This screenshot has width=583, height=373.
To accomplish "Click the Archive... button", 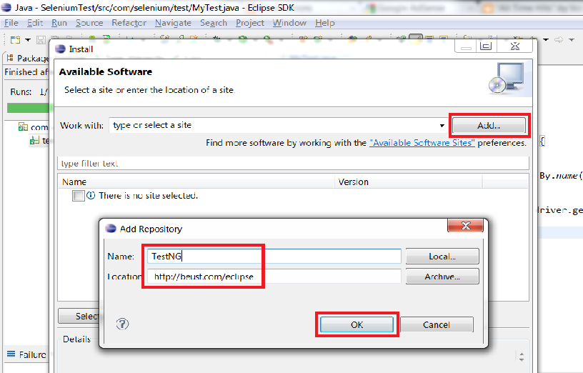I will [x=442, y=277].
